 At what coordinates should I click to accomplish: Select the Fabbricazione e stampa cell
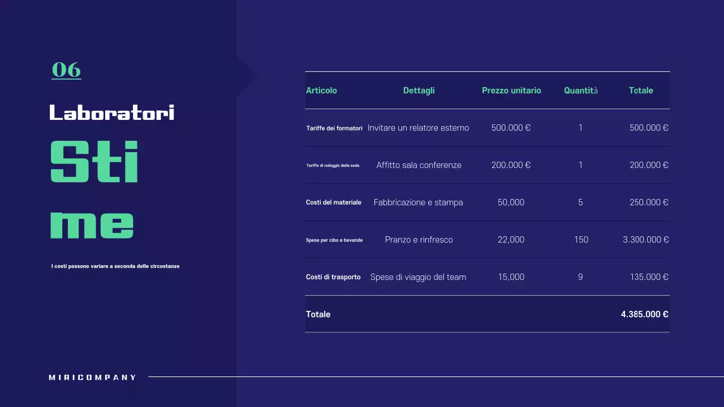(418, 202)
